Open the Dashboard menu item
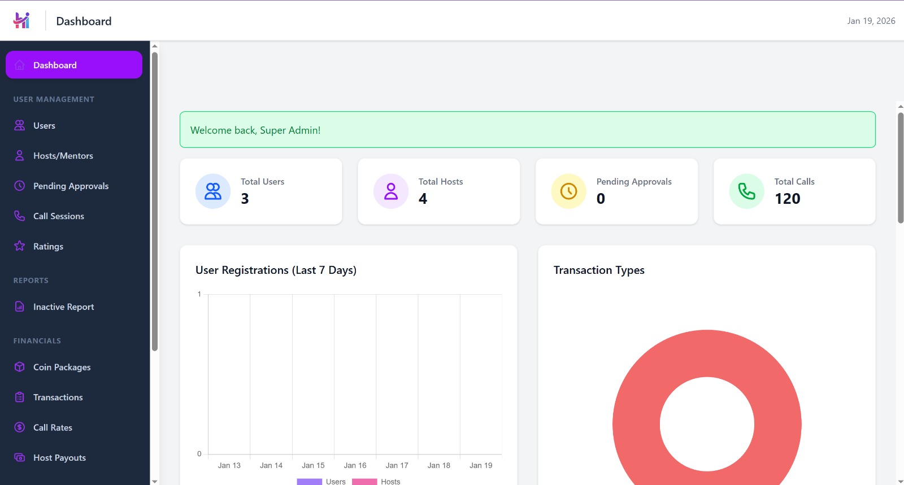The image size is (904, 485). tap(74, 65)
